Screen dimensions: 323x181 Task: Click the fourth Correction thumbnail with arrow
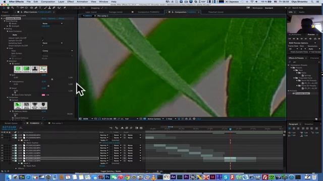[43, 106]
